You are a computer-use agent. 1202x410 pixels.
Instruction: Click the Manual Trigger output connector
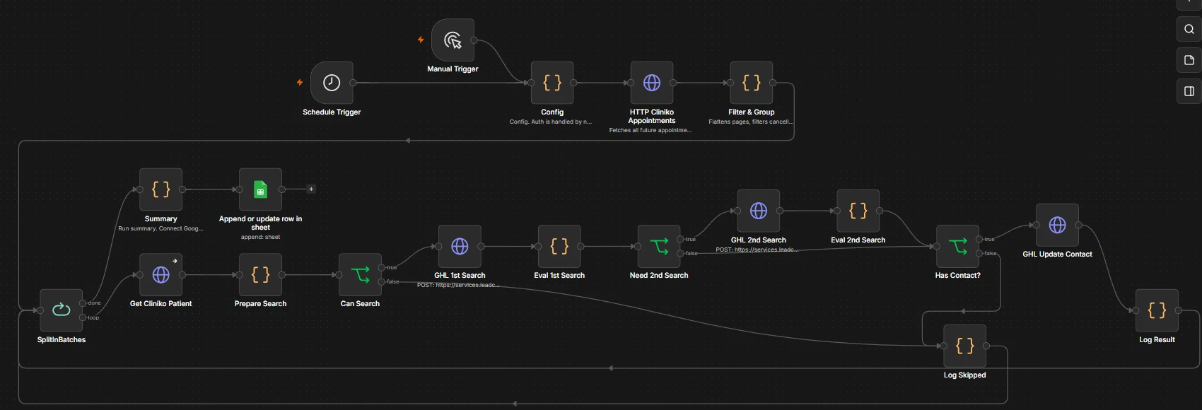point(474,40)
